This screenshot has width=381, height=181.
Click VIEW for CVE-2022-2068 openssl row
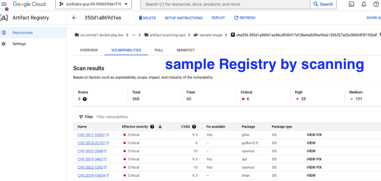tap(311, 151)
